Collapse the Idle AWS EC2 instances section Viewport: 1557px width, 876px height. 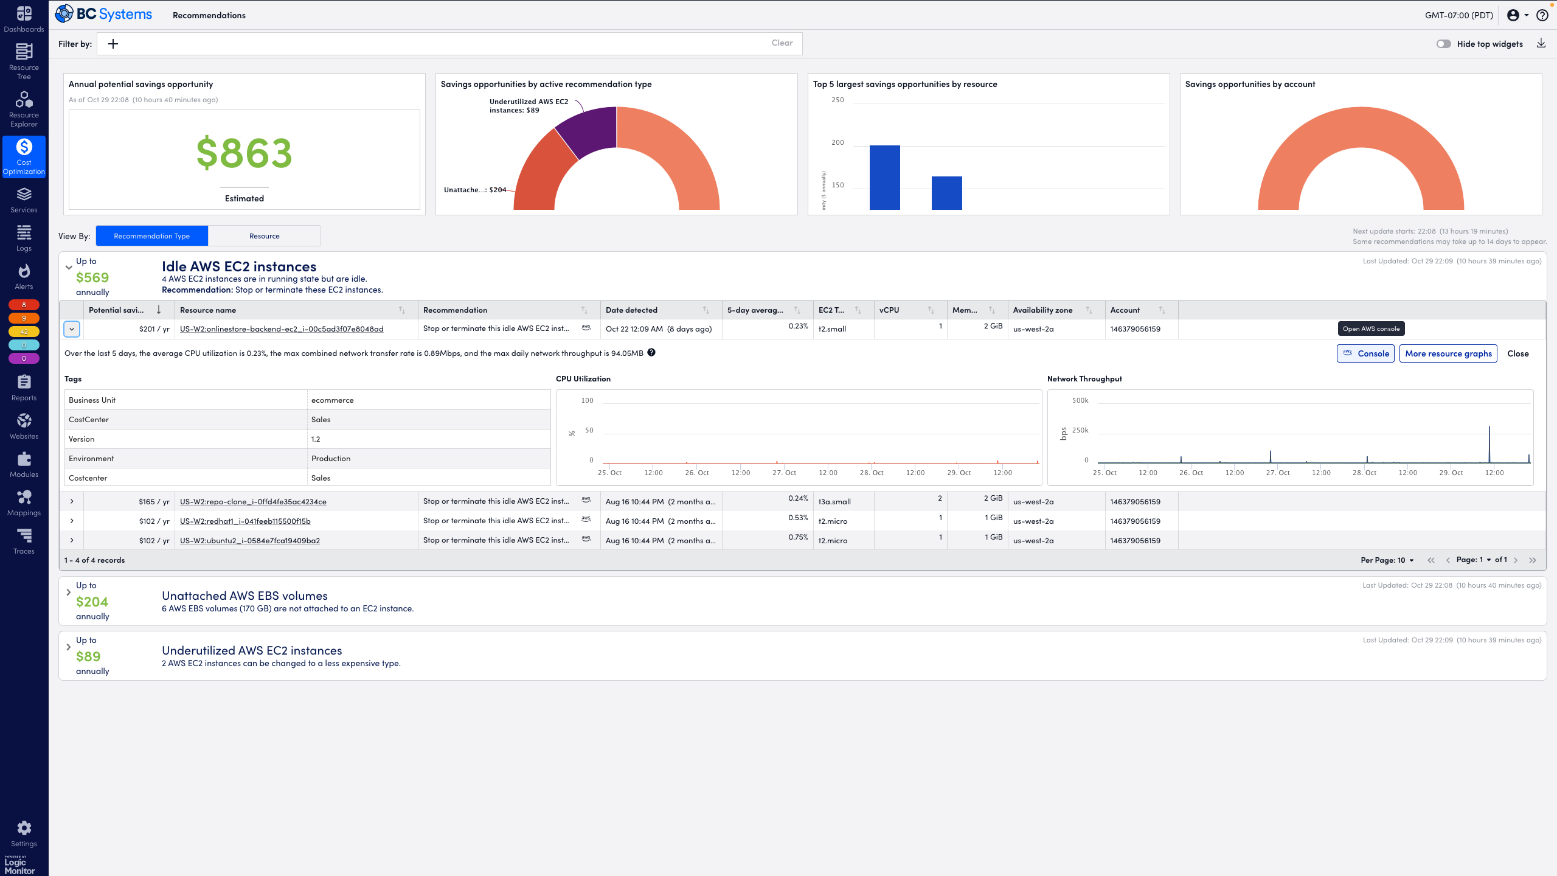69,267
